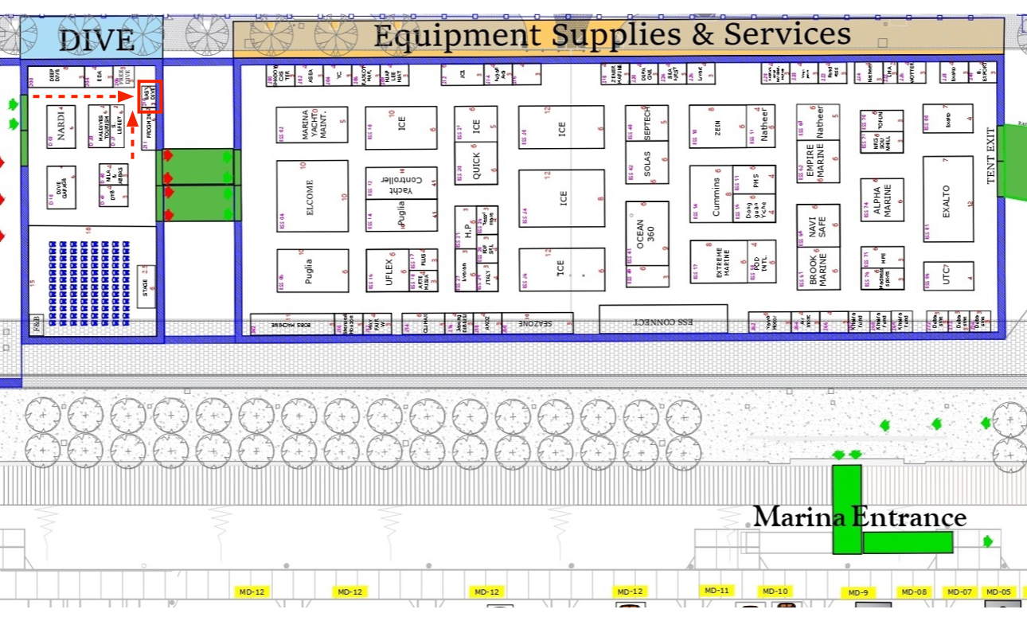Click the BOBS MACHINE booth
The height and width of the screenshot is (621, 1027).
tap(292, 324)
